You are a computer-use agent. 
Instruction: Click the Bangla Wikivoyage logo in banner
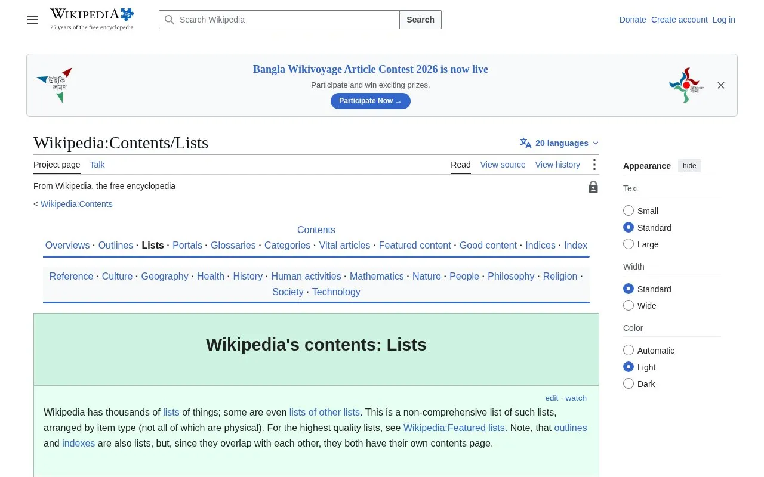click(x=54, y=85)
